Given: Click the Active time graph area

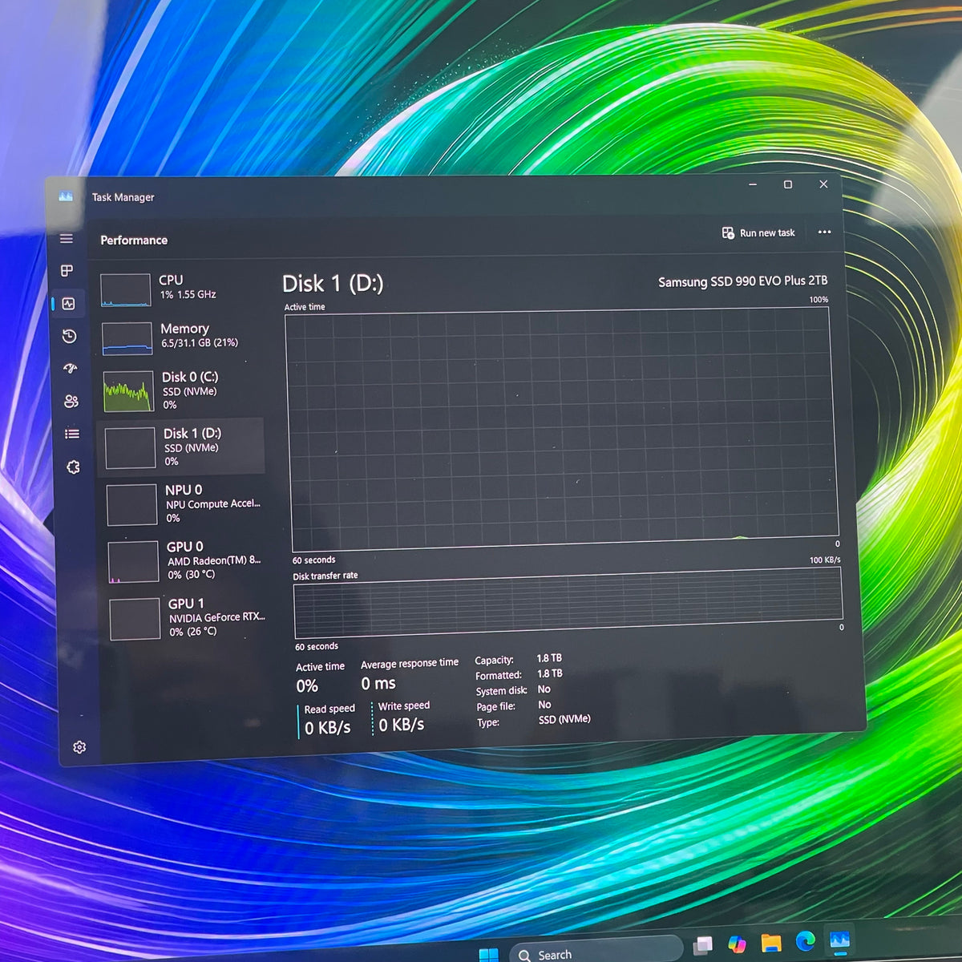Looking at the screenshot, I should [561, 429].
